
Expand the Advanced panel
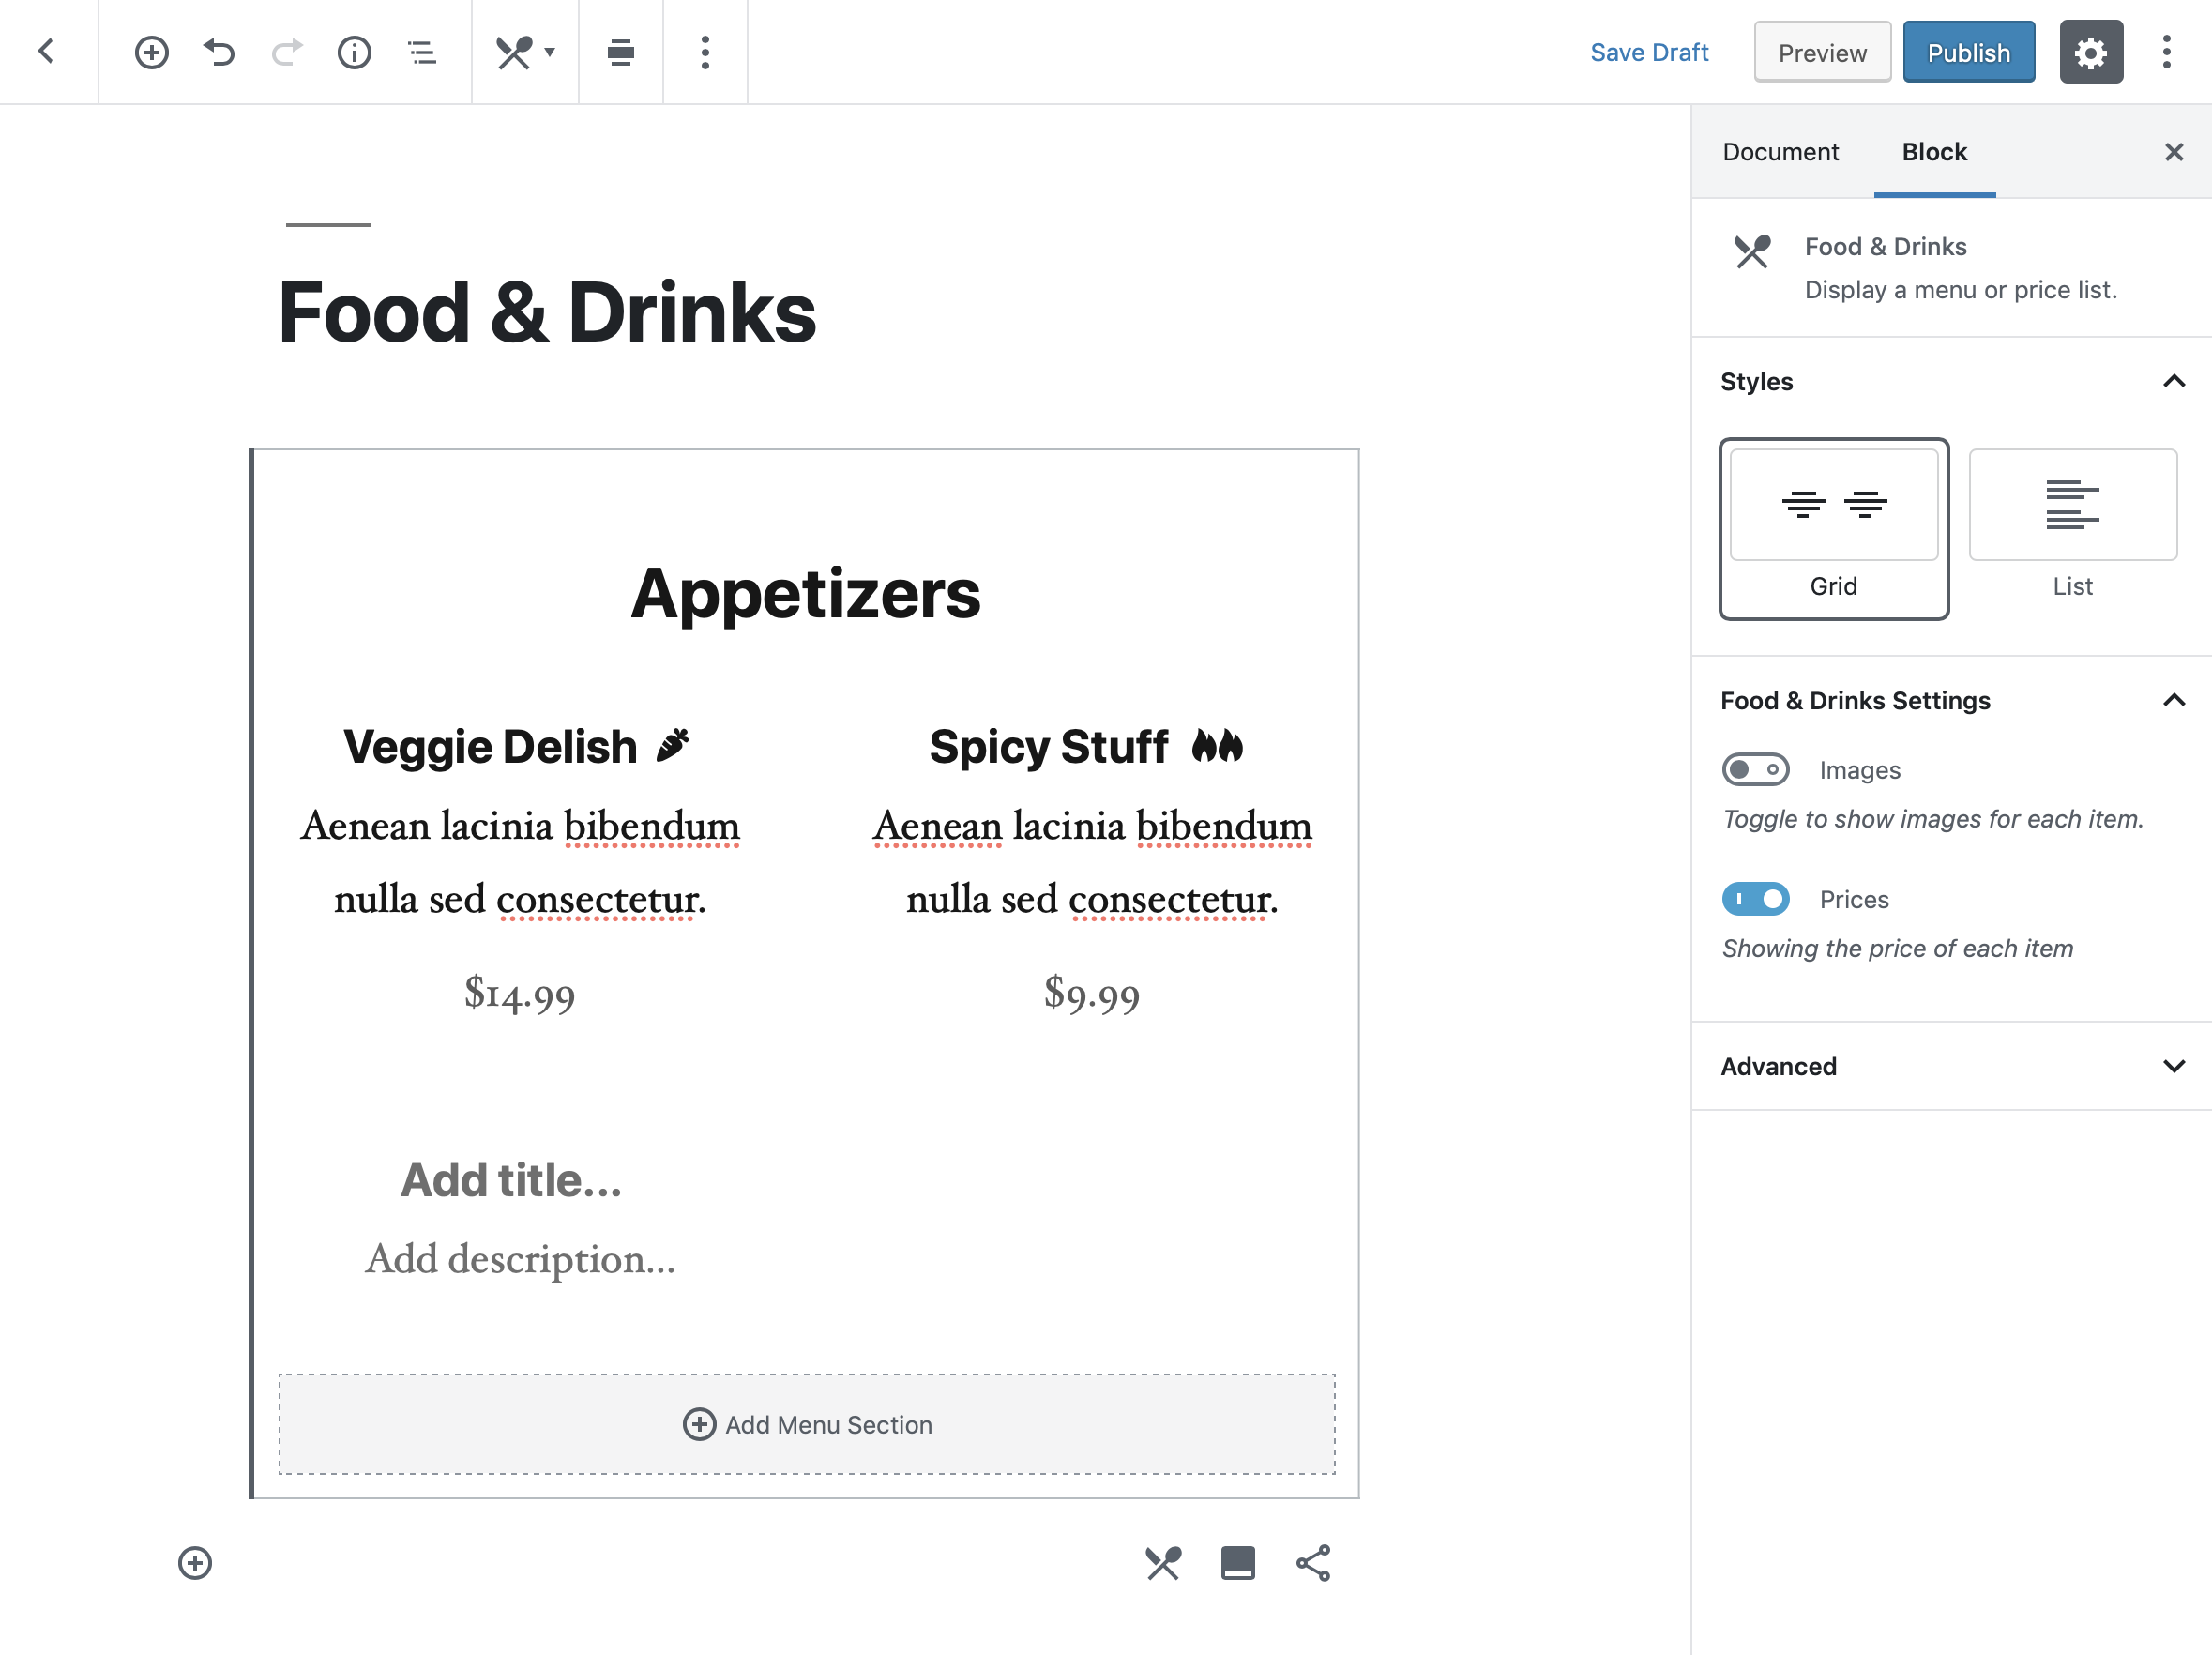pos(2173,1066)
